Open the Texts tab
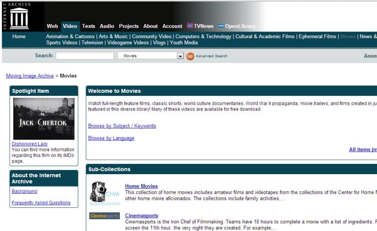This screenshot has height=231, width=377. [x=88, y=26]
